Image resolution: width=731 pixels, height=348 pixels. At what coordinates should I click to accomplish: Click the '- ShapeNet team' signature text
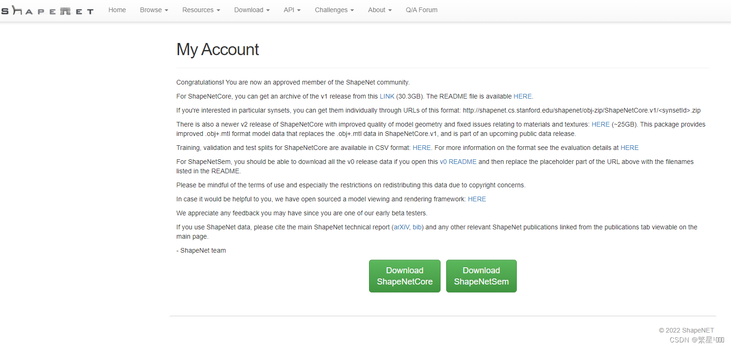(x=201, y=250)
